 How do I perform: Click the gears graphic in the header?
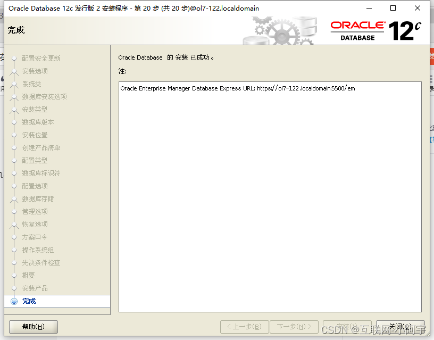point(280,31)
